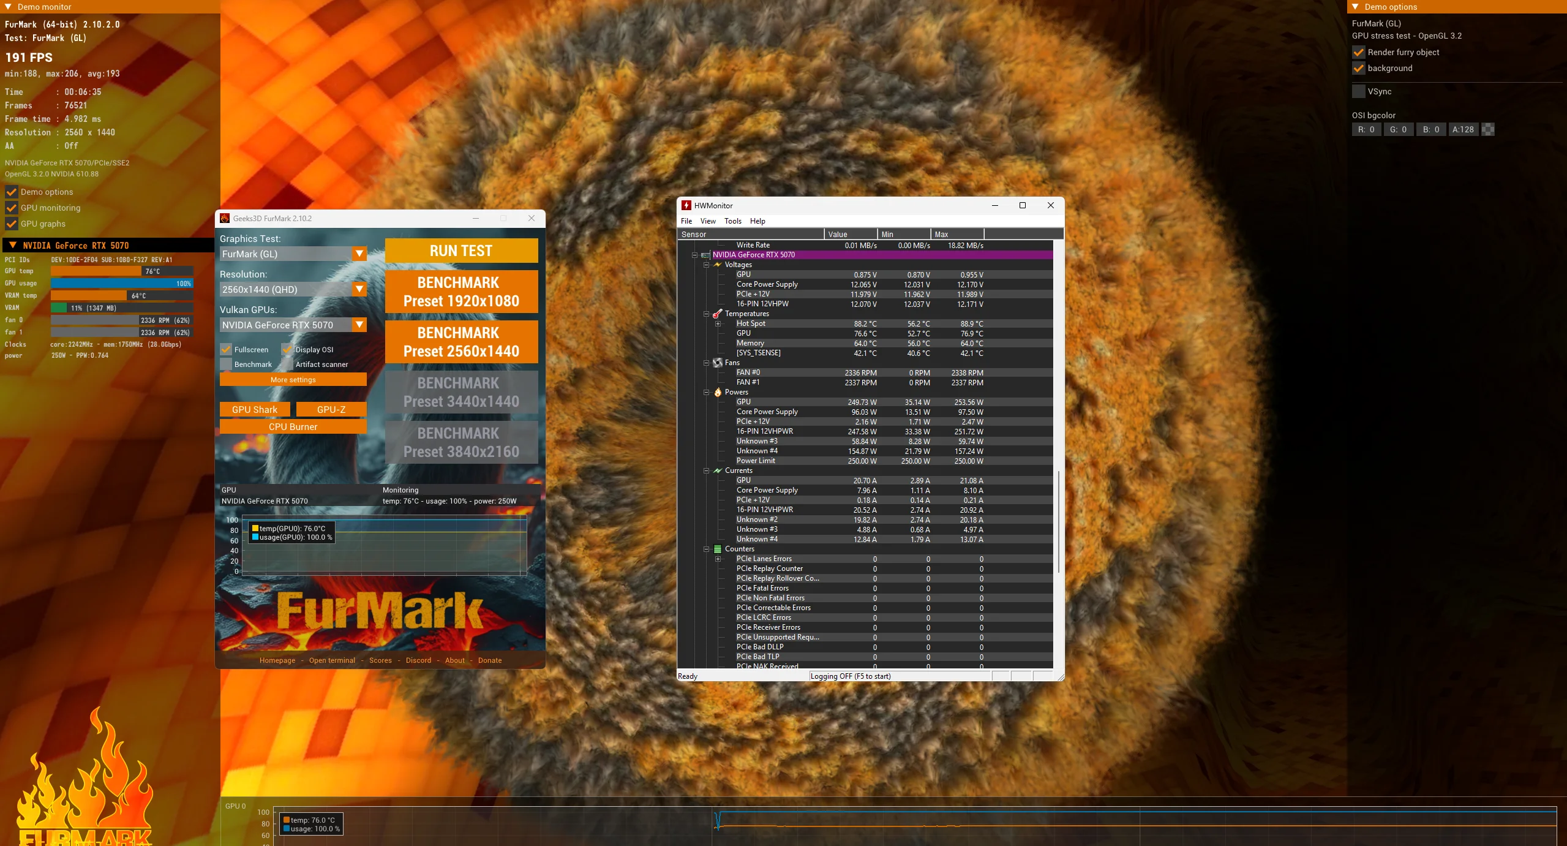This screenshot has height=846, width=1567.
Task: Expand the Hot Spot tree node
Action: tap(718, 323)
